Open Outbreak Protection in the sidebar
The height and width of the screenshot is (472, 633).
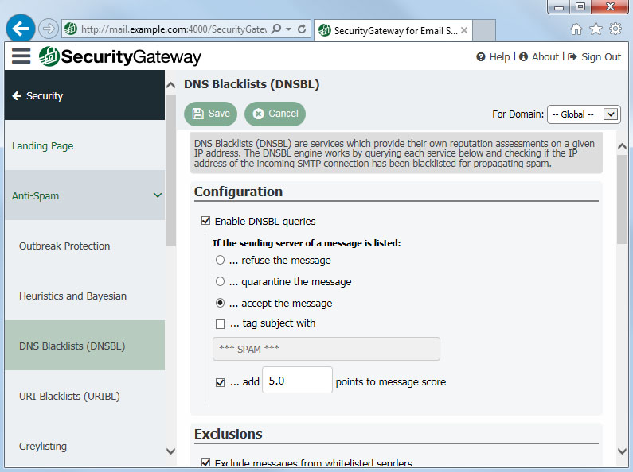pos(64,246)
